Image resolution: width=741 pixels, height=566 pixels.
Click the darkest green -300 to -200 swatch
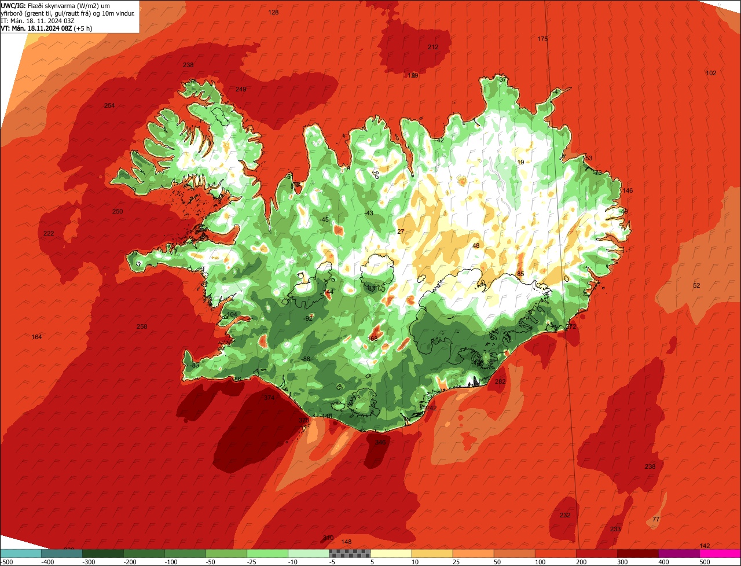tap(102, 553)
